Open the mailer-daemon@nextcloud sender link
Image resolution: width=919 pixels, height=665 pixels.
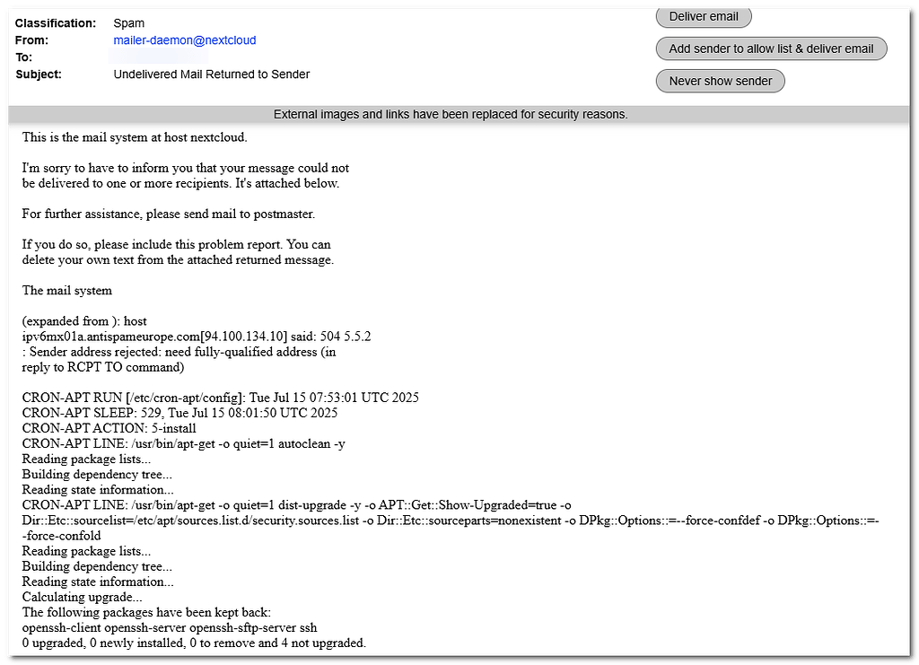click(184, 39)
